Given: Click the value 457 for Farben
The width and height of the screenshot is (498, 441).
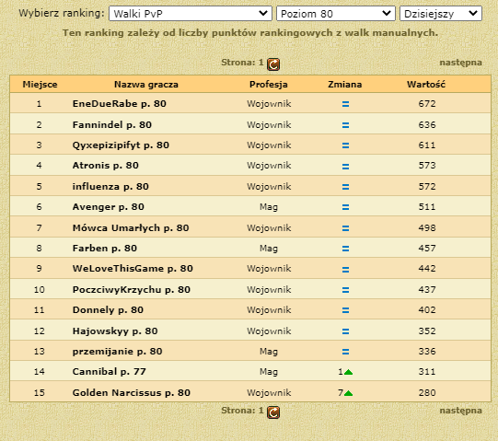Looking at the screenshot, I should 427,249.
